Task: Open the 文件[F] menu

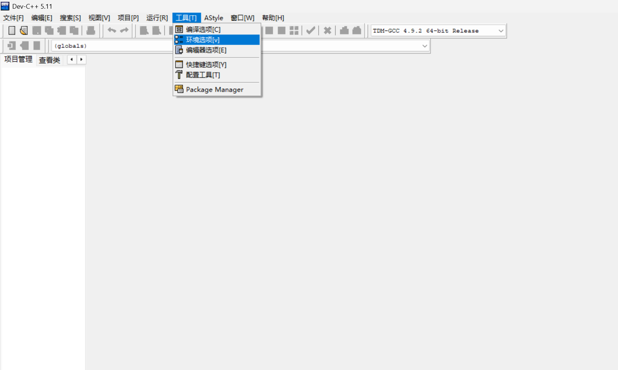Action: click(13, 18)
